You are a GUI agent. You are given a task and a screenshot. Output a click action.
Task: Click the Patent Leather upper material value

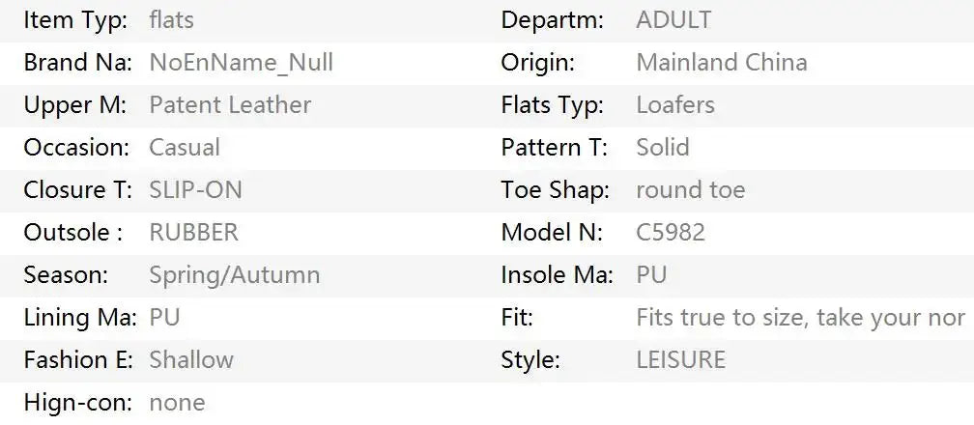pyautogui.click(x=230, y=105)
